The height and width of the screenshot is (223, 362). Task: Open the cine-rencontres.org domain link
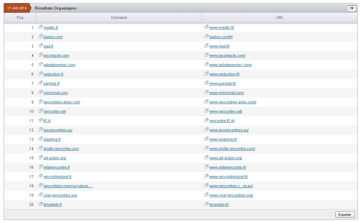(x=60, y=195)
